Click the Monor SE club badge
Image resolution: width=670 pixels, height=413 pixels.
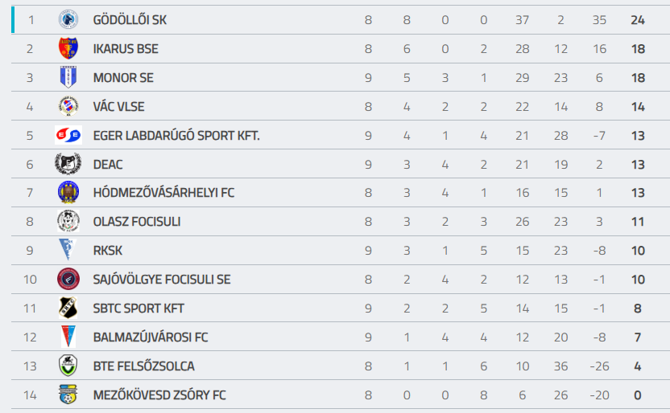pos(68,78)
